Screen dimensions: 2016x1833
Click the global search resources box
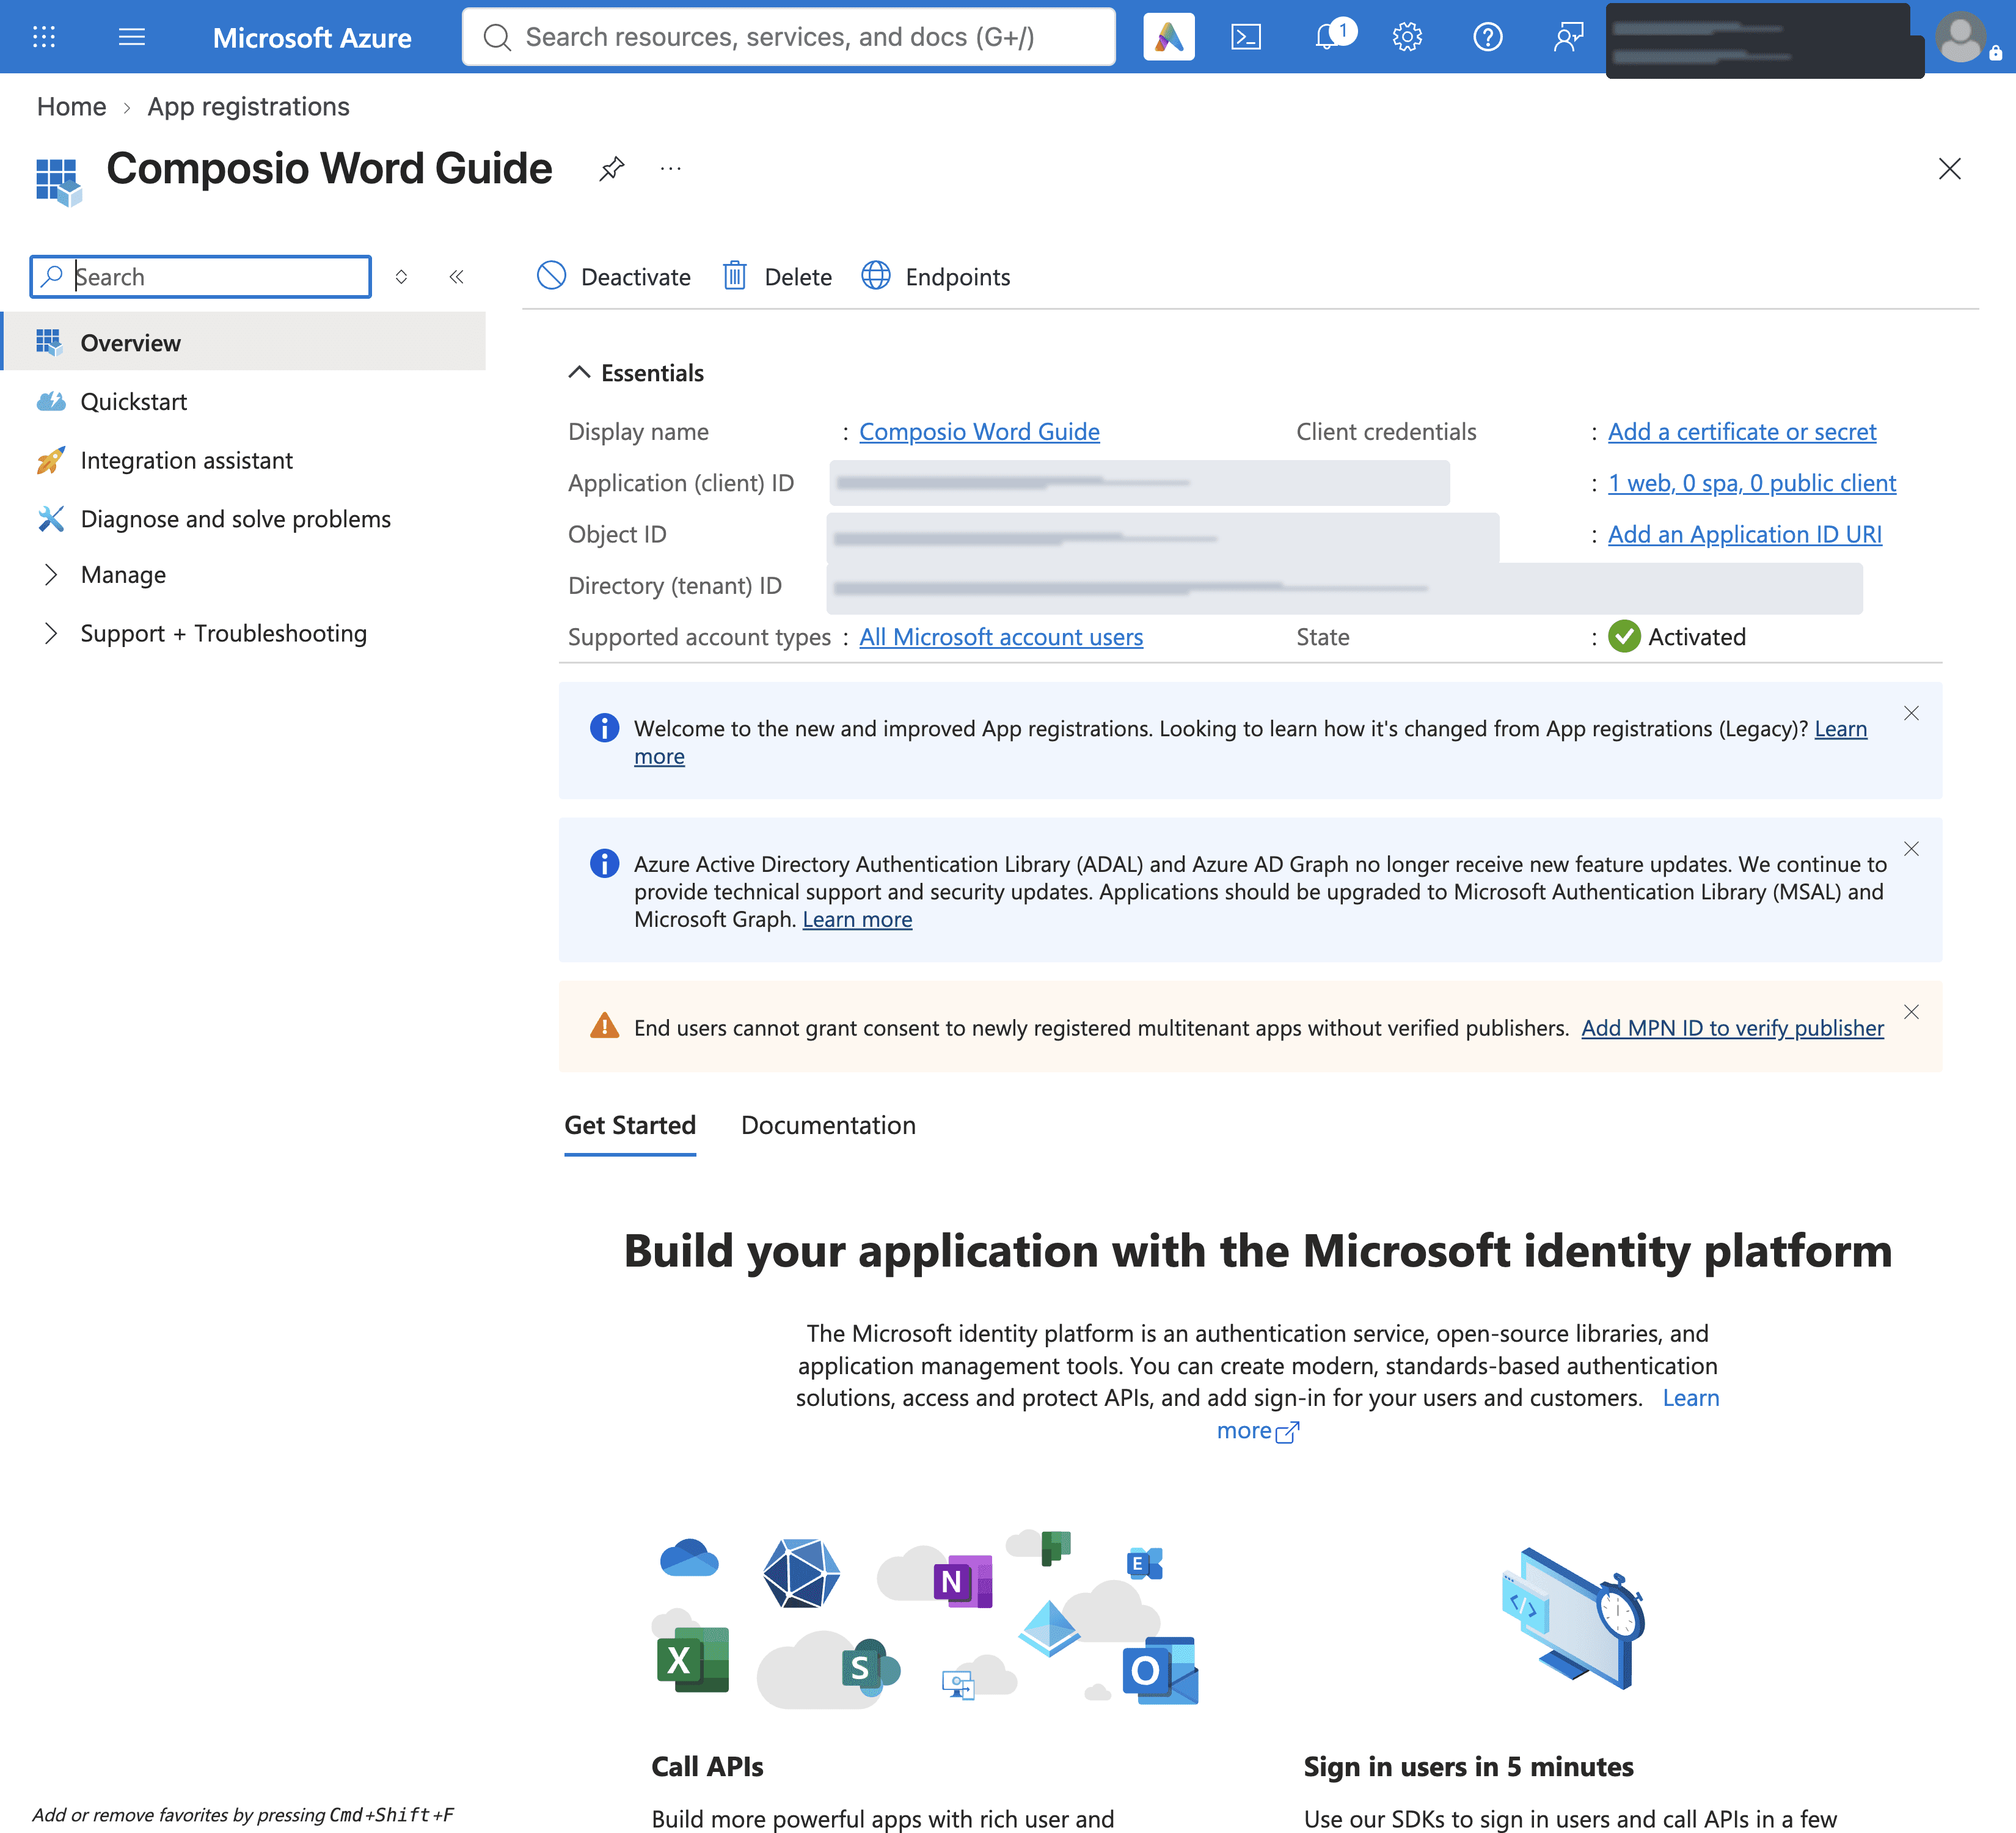[x=788, y=37]
